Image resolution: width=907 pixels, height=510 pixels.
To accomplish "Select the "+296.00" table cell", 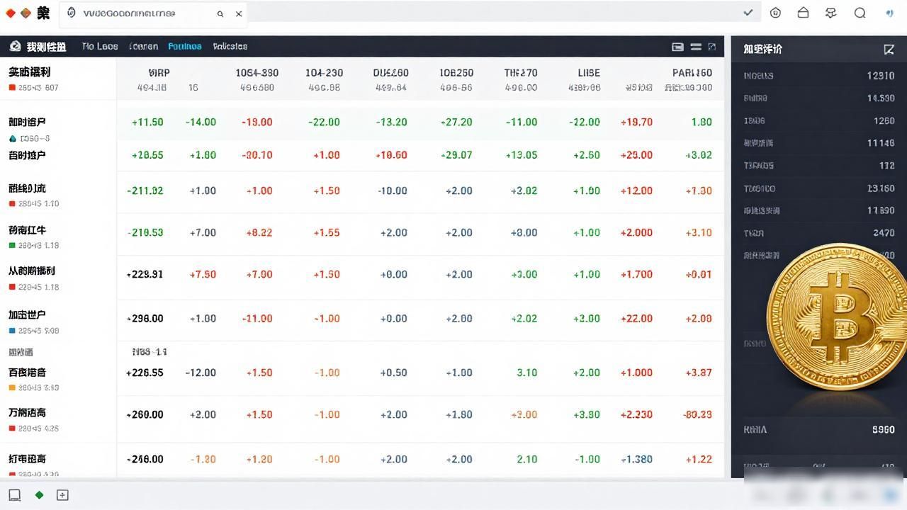I will point(145,319).
